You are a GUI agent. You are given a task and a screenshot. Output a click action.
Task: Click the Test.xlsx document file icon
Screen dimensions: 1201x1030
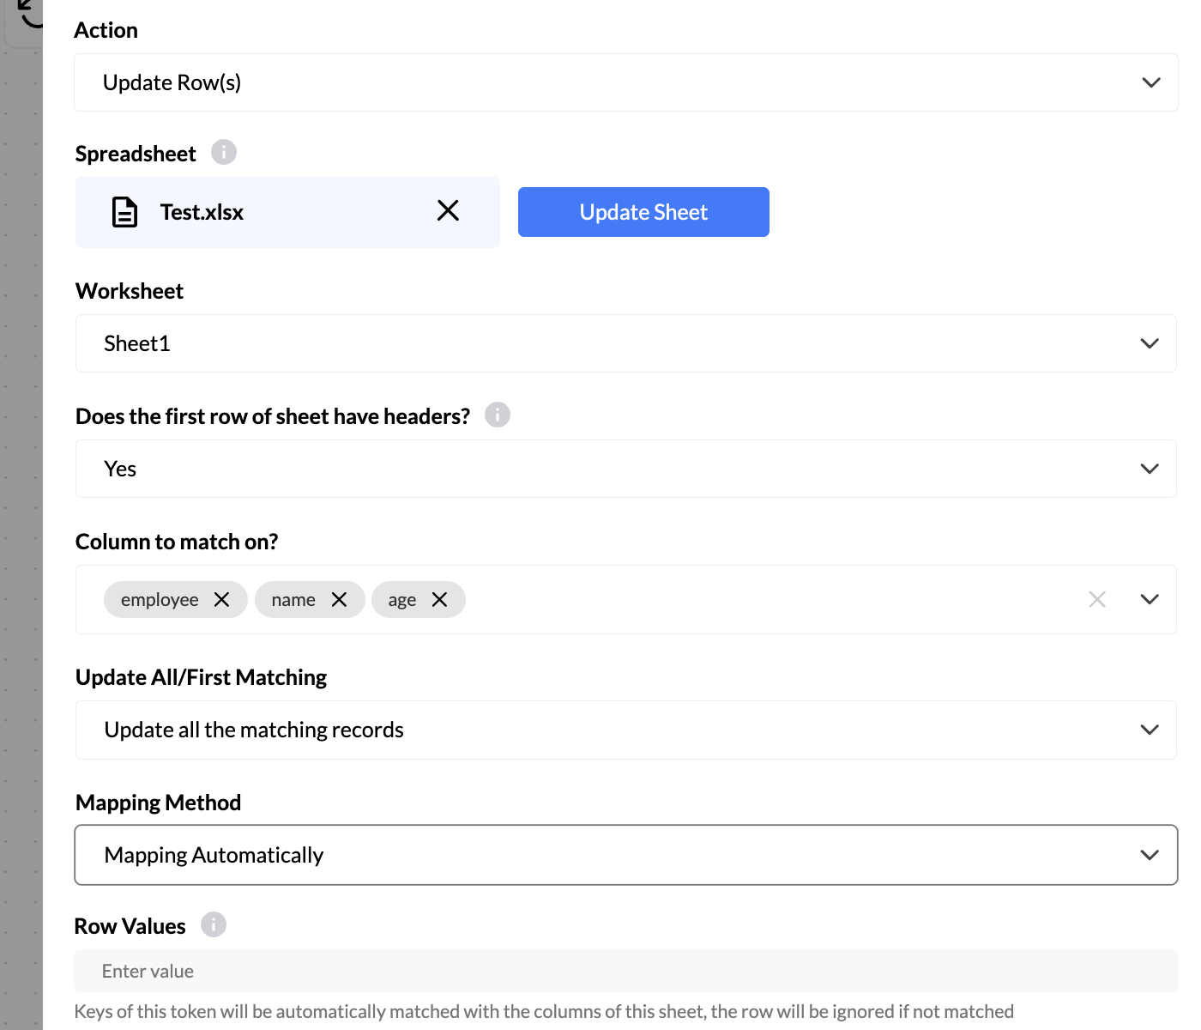[x=125, y=212]
